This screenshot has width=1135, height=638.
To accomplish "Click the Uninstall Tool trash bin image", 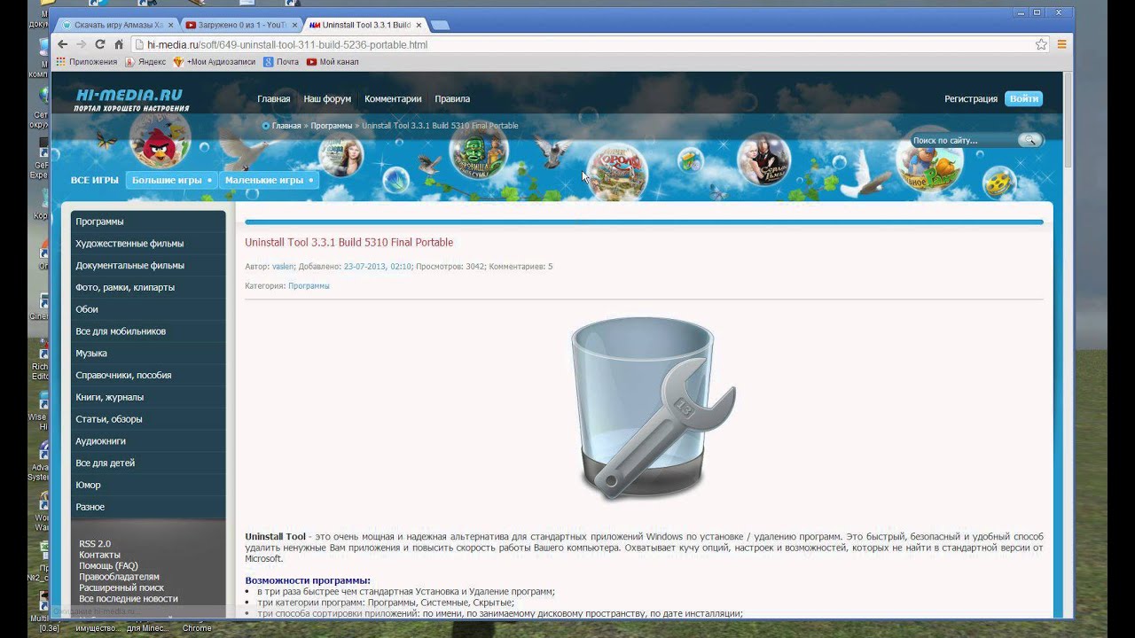I will point(652,409).
